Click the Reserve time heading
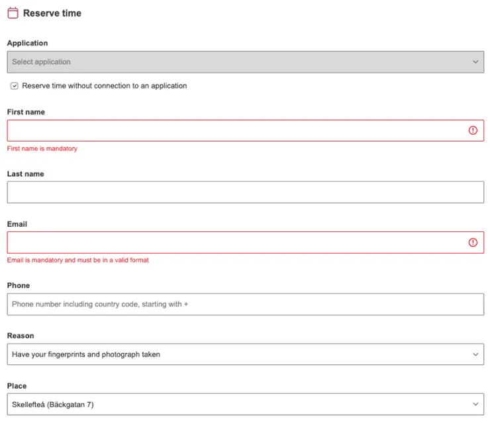490x423 pixels. click(52, 13)
